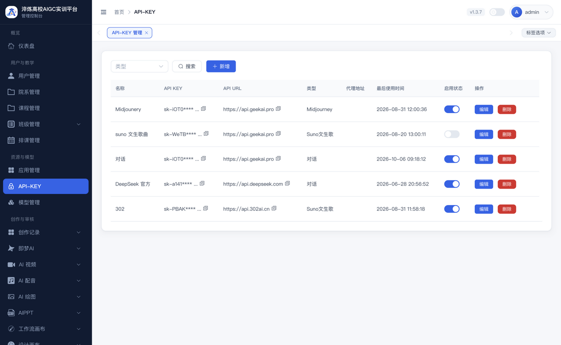Expand the 创作记录 submenu
Image resolution: width=561 pixels, height=345 pixels.
coord(46,232)
